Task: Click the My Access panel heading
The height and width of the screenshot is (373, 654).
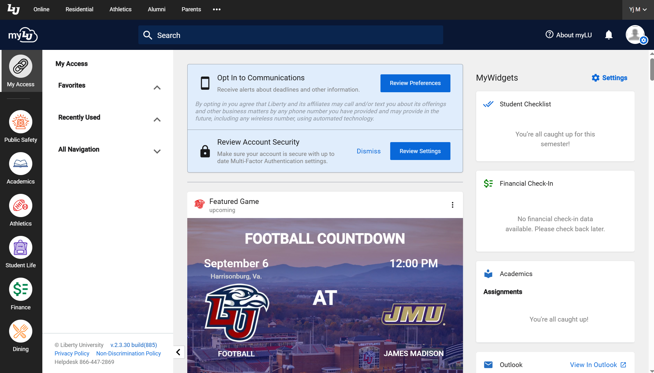Action: coord(72,64)
